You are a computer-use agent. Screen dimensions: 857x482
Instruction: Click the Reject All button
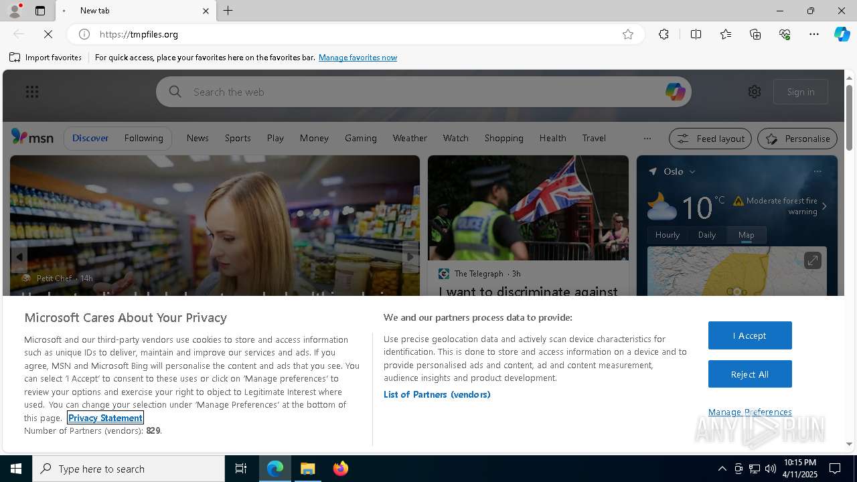tap(750, 374)
